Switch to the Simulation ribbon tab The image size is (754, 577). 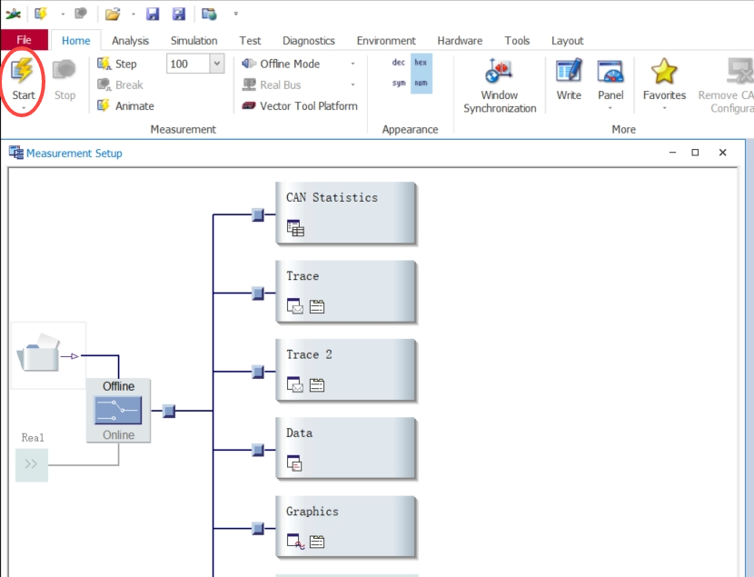point(193,41)
